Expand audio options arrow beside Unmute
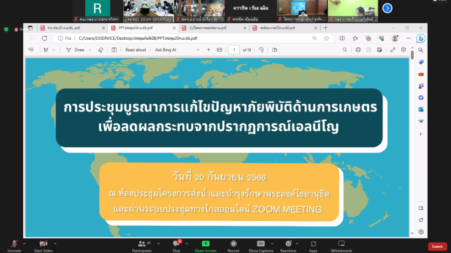Screen dimensions: 451x253 click(24, 244)
